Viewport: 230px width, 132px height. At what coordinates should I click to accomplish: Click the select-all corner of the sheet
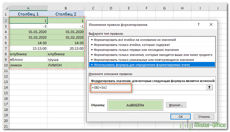(5, 8)
